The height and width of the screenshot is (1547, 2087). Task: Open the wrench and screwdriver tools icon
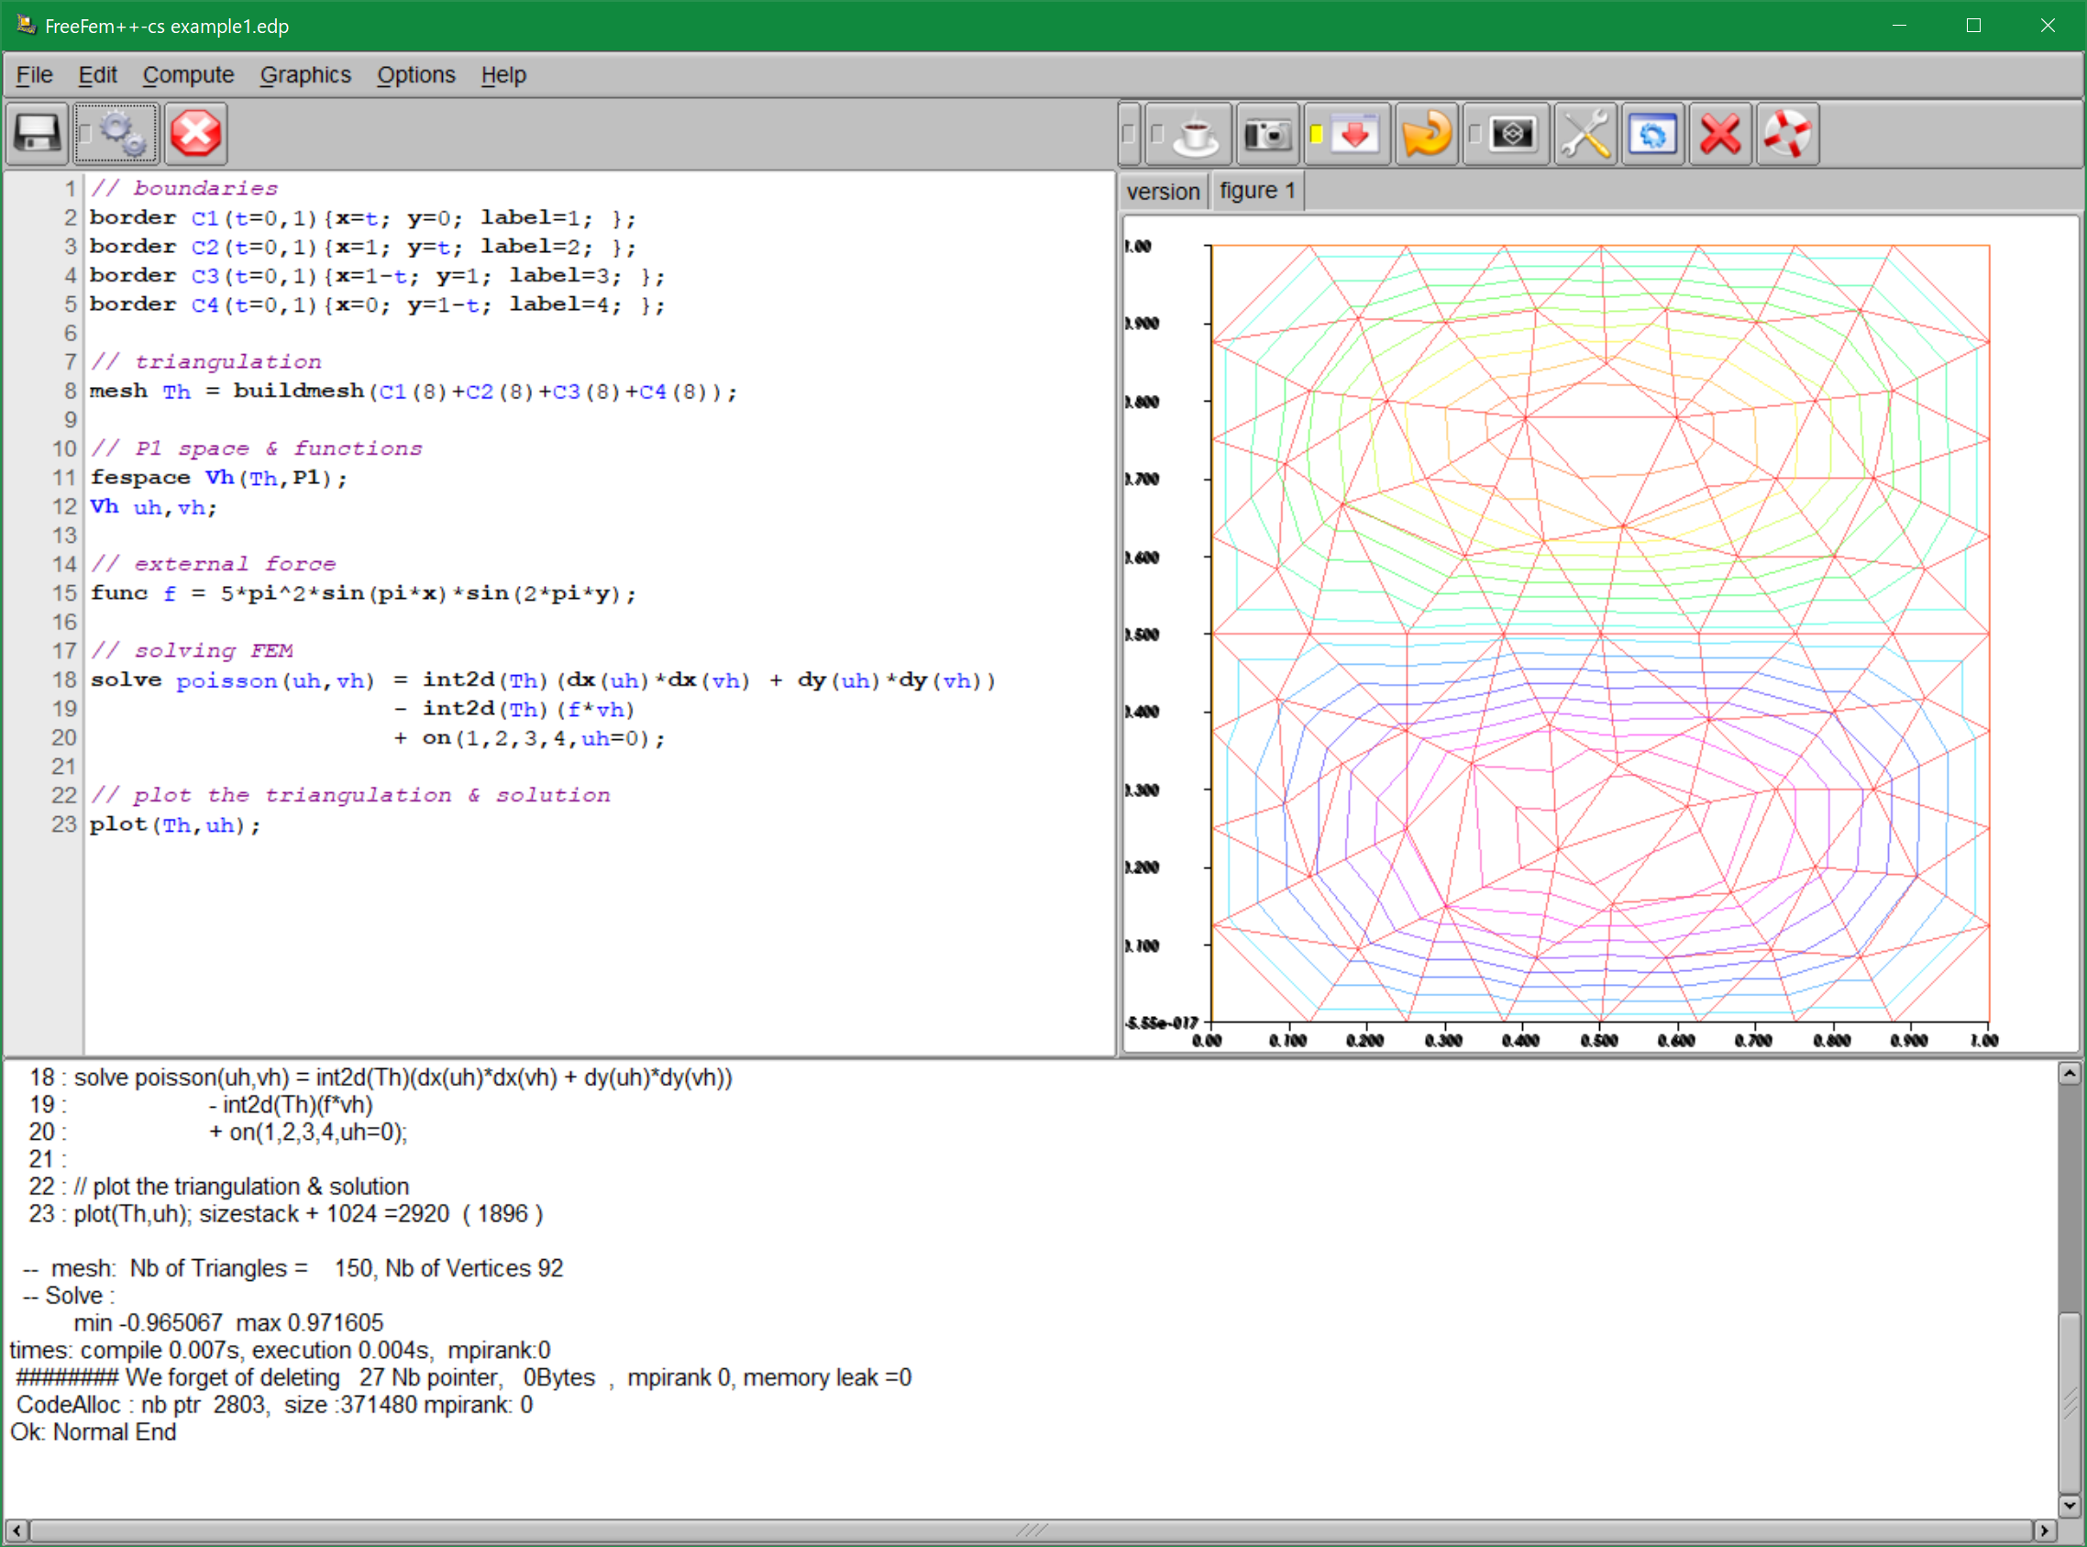pyautogui.click(x=1585, y=135)
